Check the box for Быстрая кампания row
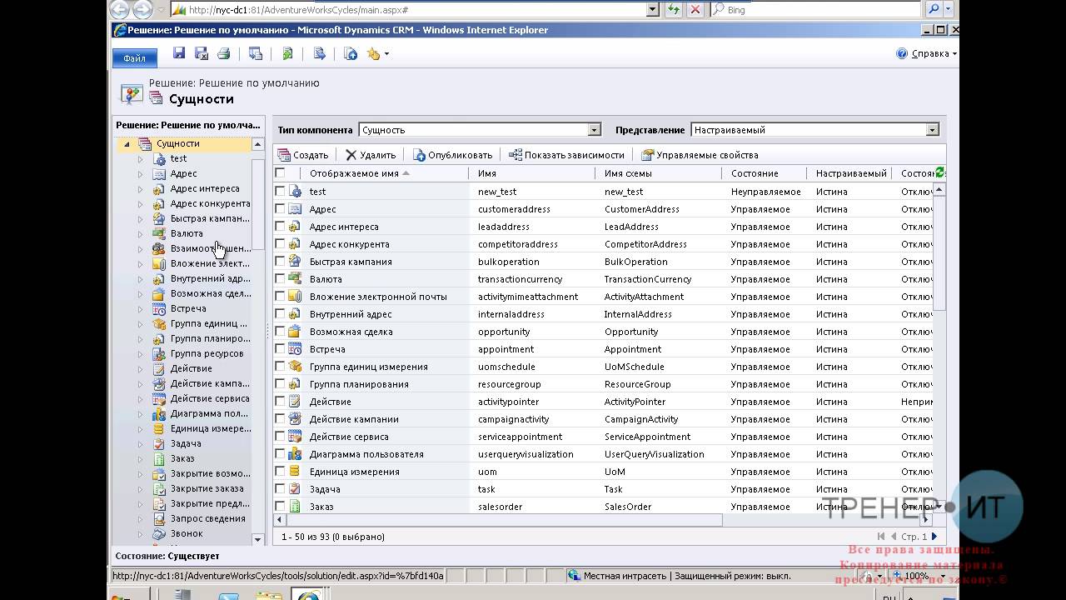 tap(280, 261)
